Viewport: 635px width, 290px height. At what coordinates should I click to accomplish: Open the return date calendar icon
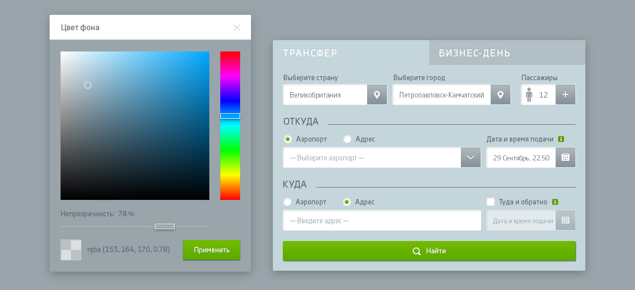pyautogui.click(x=566, y=220)
